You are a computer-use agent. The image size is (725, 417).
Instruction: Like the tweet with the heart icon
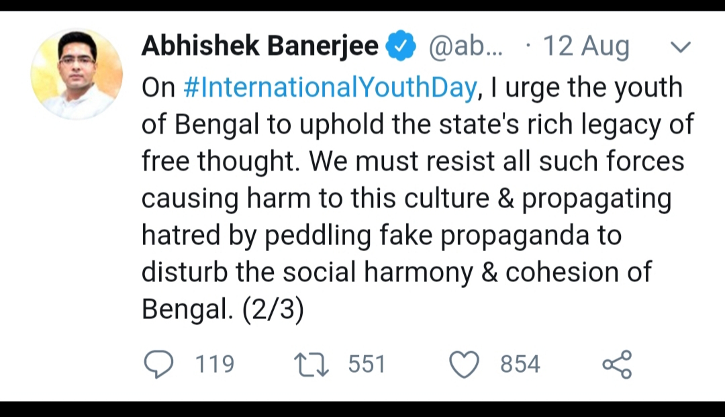tap(464, 364)
